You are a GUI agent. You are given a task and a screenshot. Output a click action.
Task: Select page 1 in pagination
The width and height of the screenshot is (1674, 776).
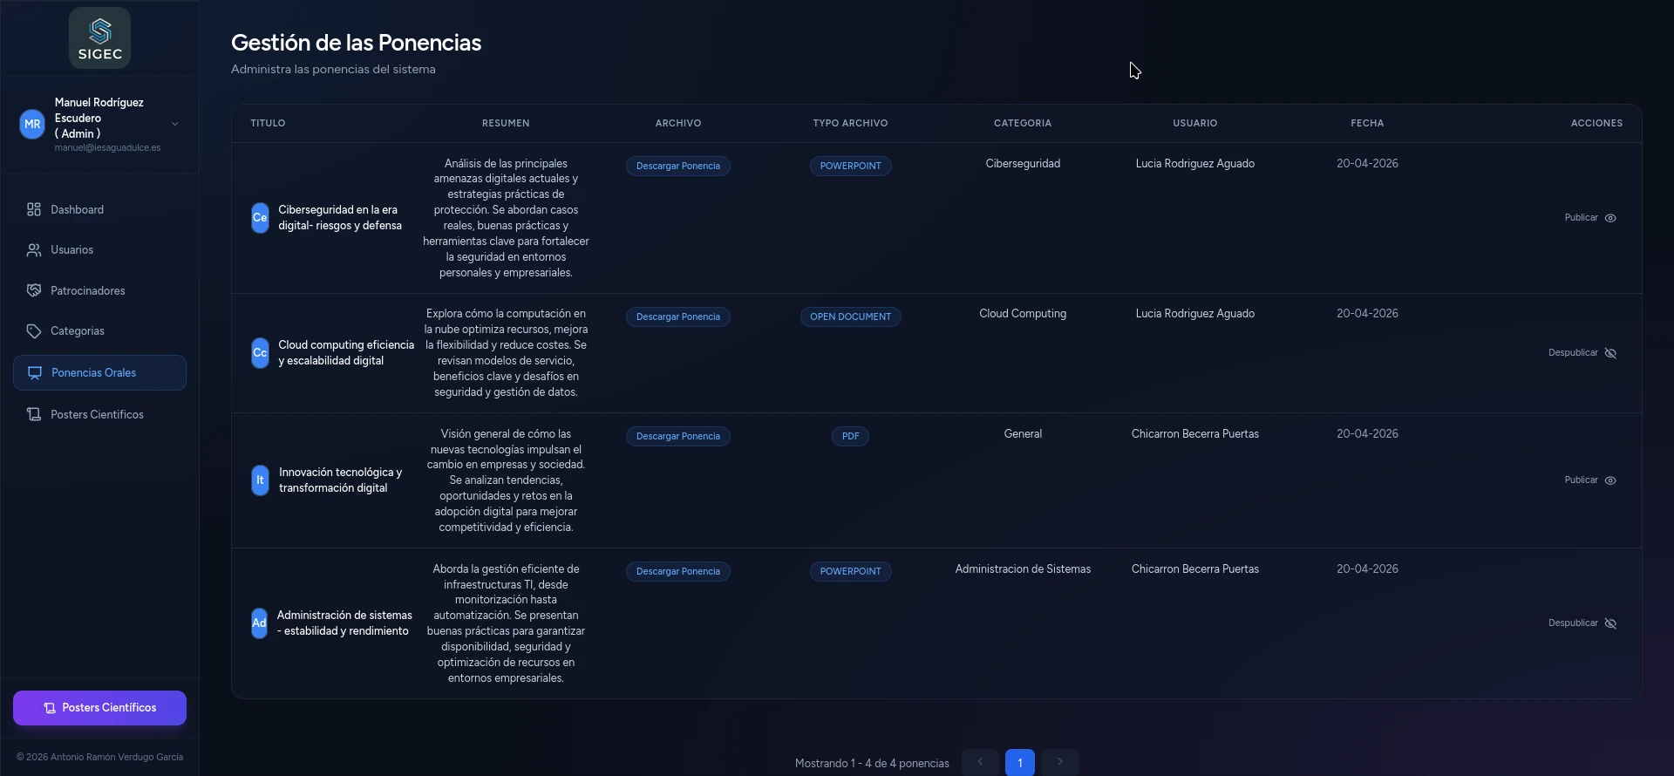click(x=1019, y=762)
